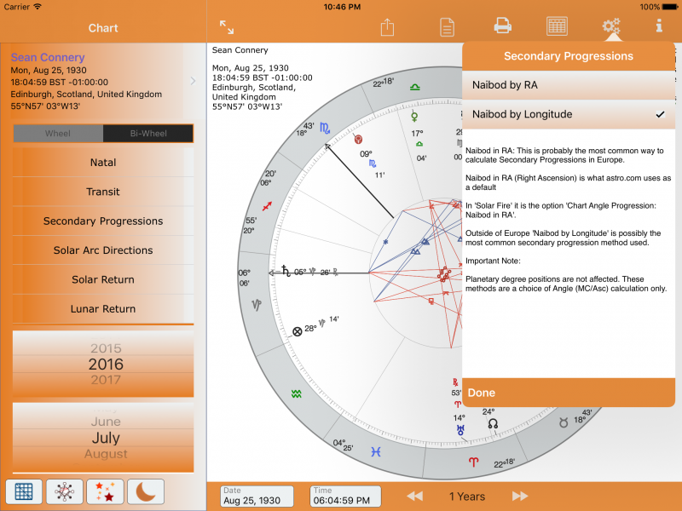This screenshot has width=682, height=511.
Task: Expand Sean Connery chart details chevron
Action: [x=194, y=82]
